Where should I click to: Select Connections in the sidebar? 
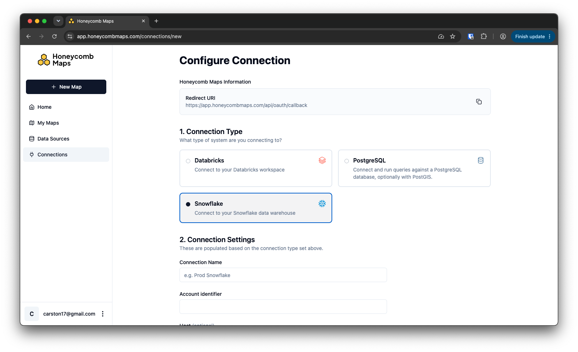(66, 155)
